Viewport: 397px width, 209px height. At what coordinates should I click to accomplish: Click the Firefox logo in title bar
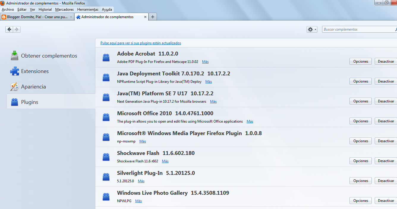(2, 3)
